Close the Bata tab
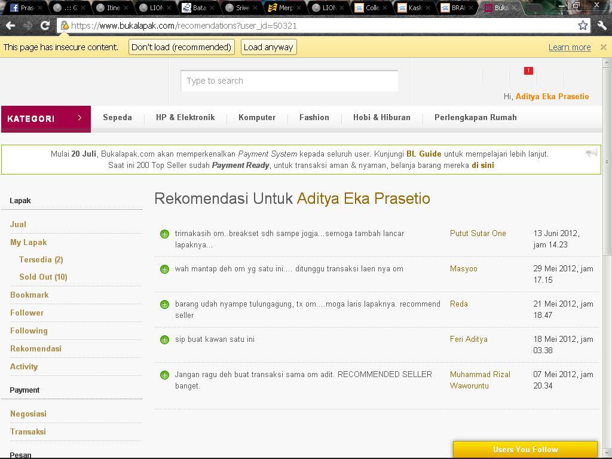 pos(212,8)
